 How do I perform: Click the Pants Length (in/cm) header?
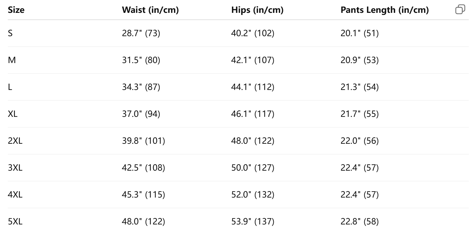point(385,10)
